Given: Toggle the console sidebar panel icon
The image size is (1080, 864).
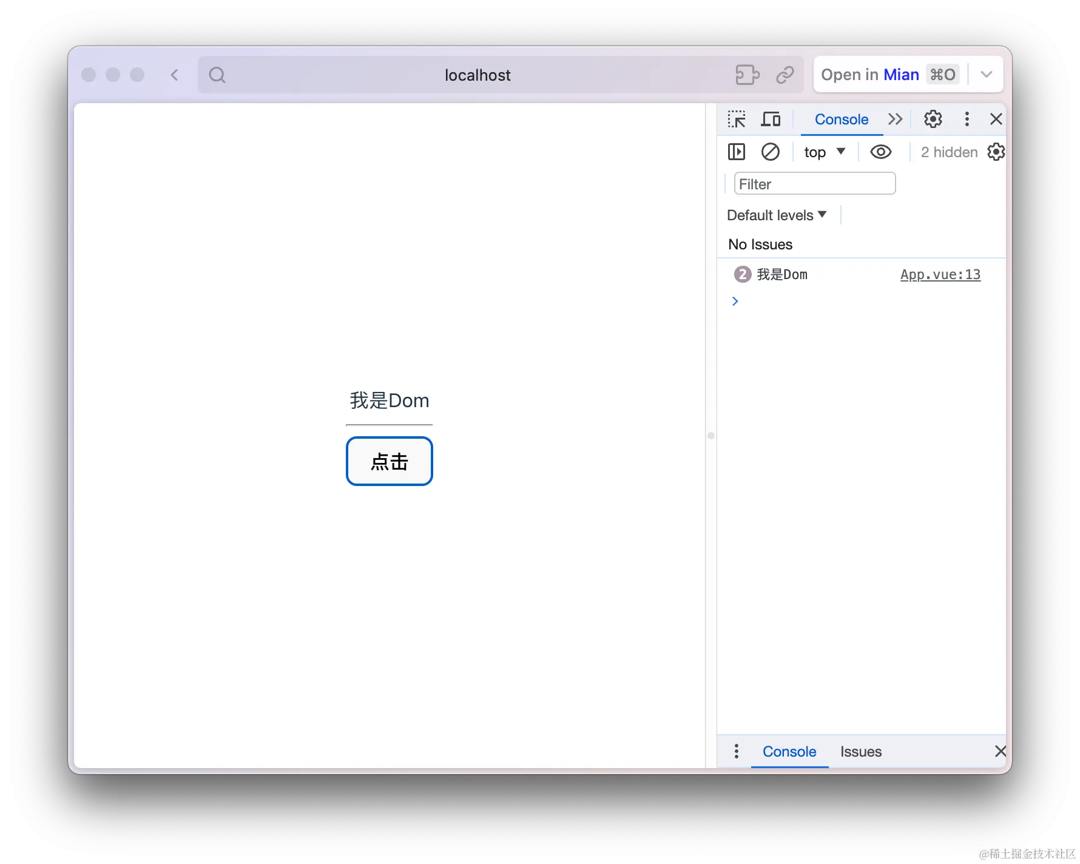Looking at the screenshot, I should (737, 152).
